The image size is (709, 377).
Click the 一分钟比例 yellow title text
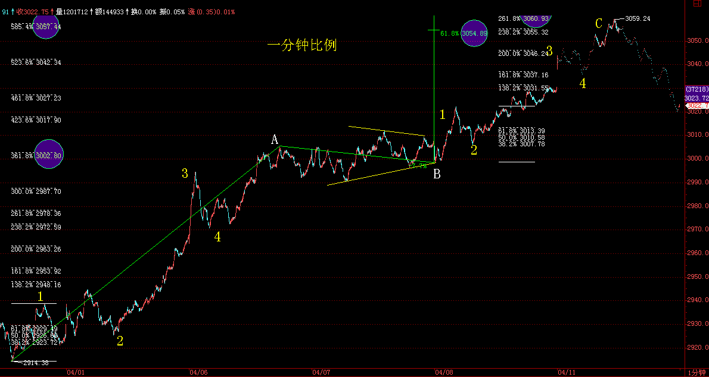[x=301, y=45]
